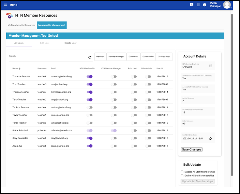Open the Create User tab
The height and width of the screenshot is (194, 240).
[70, 43]
